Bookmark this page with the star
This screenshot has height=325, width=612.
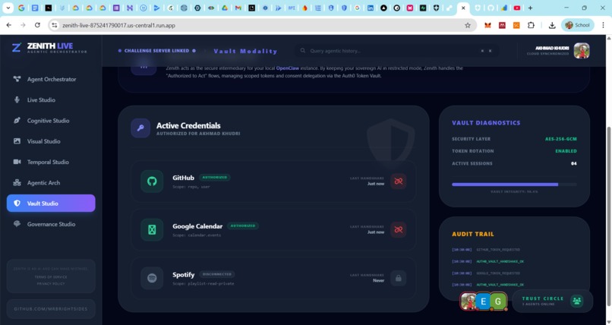[x=467, y=25]
